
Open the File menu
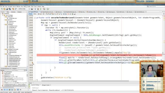click(x=1, y=6)
